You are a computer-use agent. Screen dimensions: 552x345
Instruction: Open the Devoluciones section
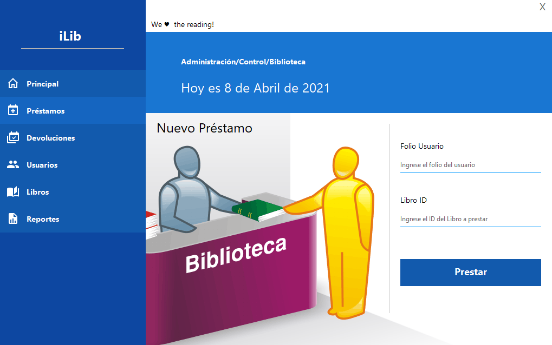click(73, 138)
